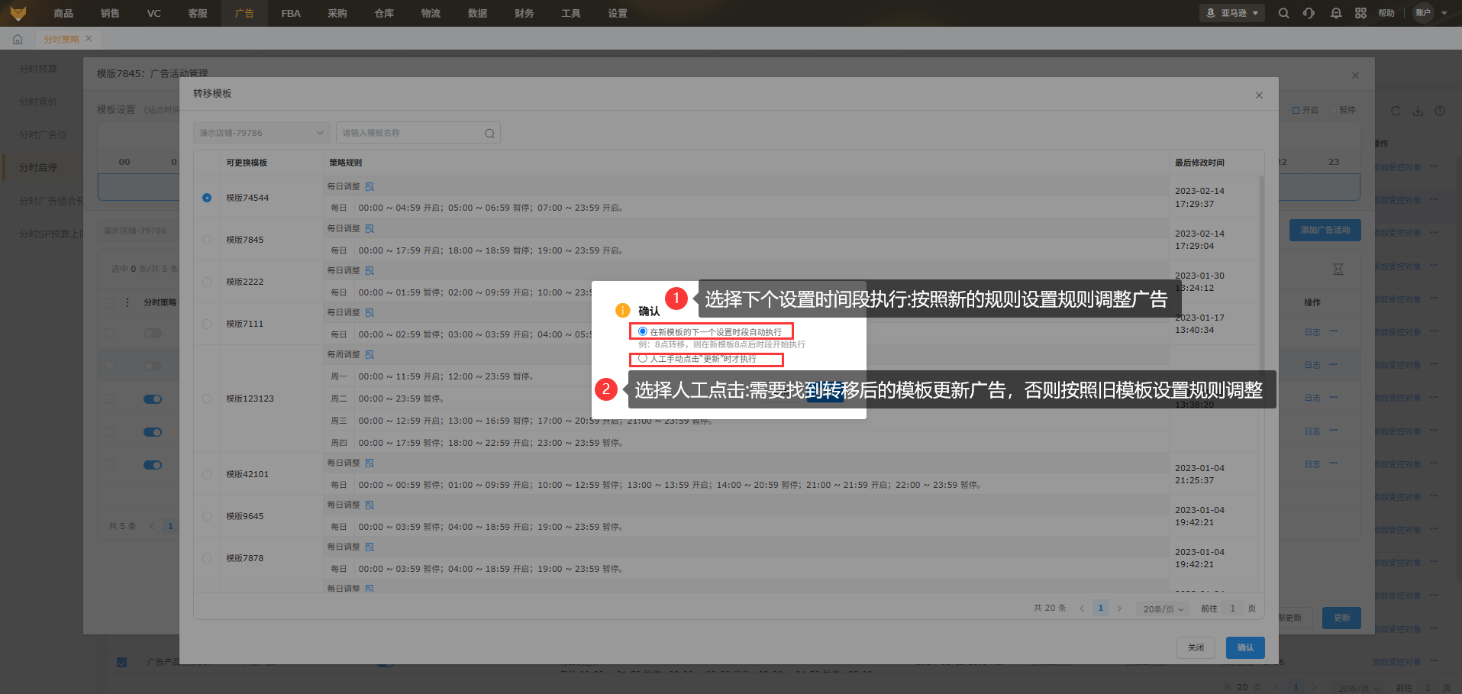Tick the 暂停 checkbox in 模版7845 dialog
The image size is (1462, 694).
click(x=1333, y=111)
